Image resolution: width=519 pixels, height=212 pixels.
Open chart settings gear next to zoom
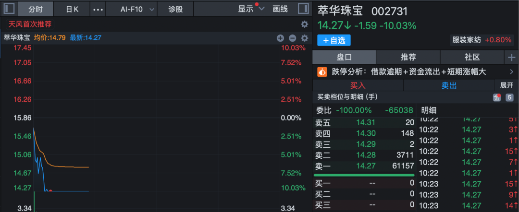coord(304,38)
